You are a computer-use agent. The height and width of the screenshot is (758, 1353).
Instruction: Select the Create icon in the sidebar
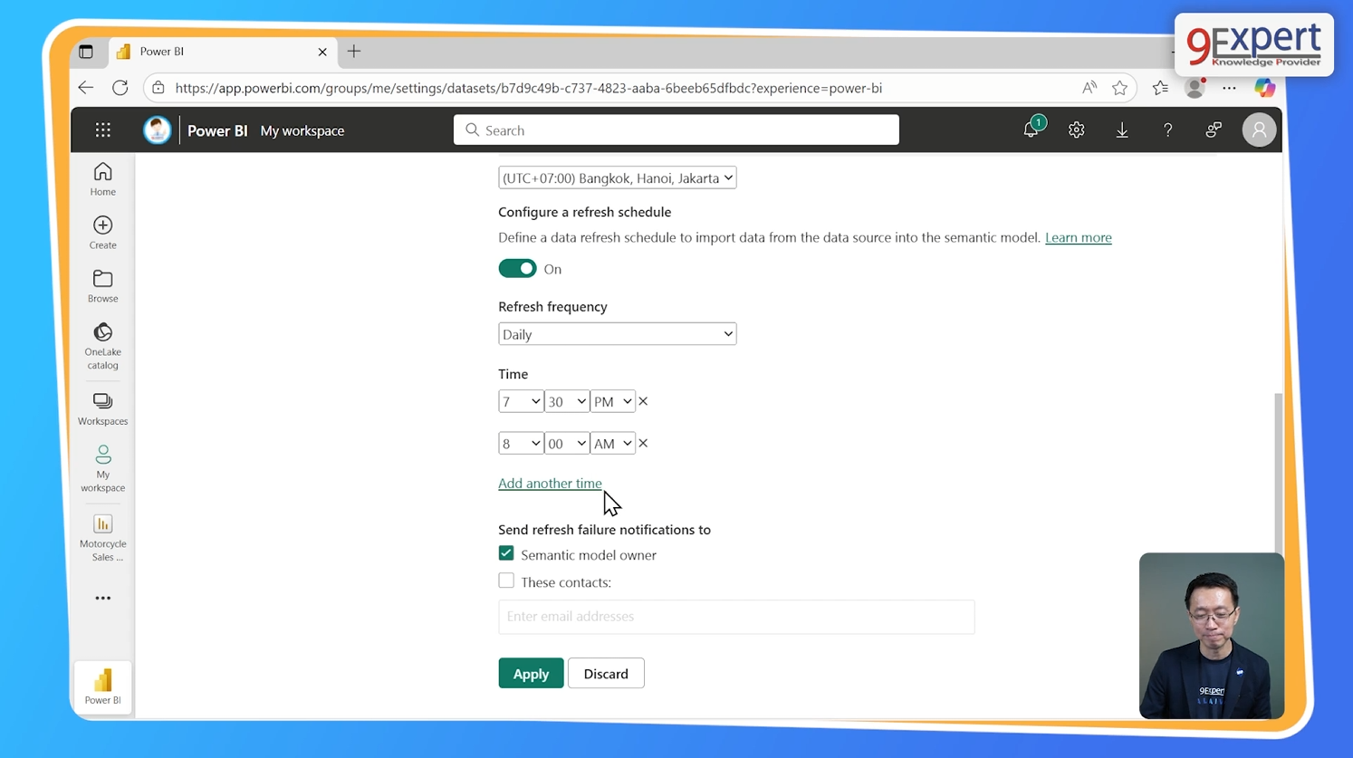102,232
